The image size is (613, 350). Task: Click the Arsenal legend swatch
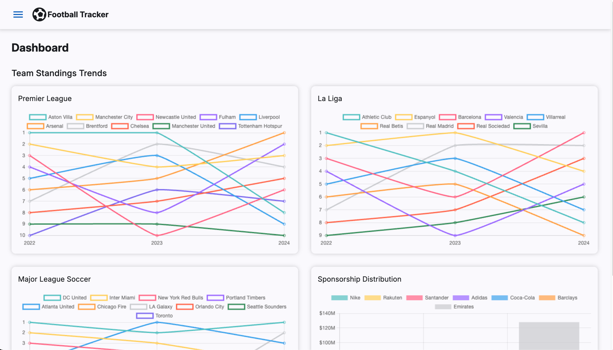36,126
